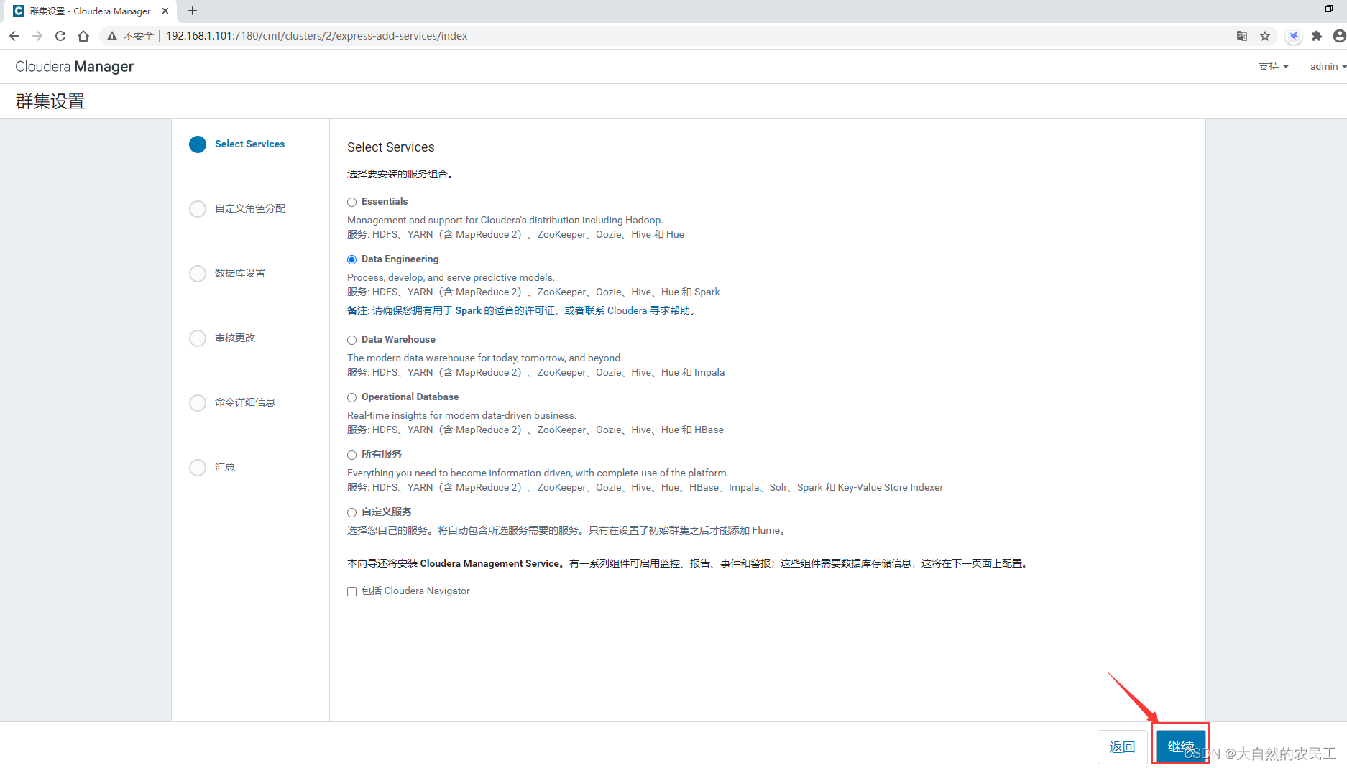Viewport: 1347px width, 768px height.
Task: Select the Operational Database radio option
Action: tap(351, 398)
